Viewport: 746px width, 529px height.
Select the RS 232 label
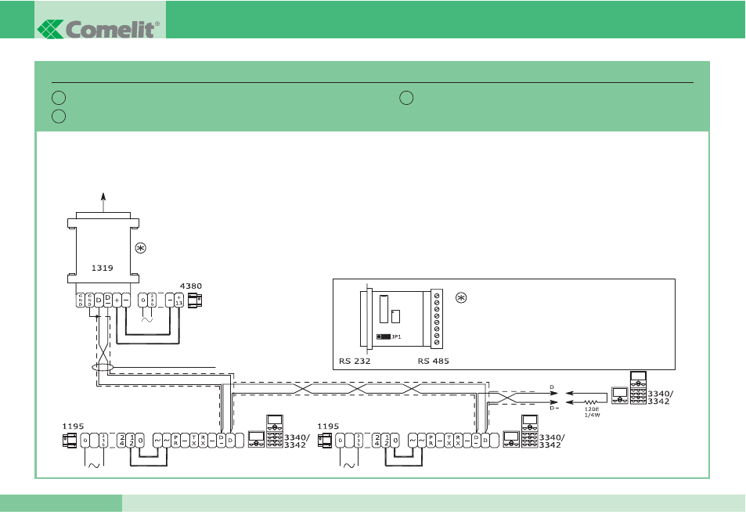pos(355,361)
